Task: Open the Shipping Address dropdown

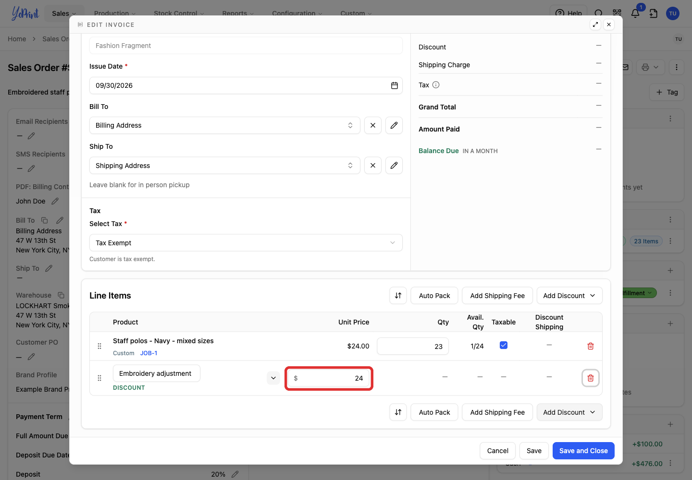Action: point(225,166)
